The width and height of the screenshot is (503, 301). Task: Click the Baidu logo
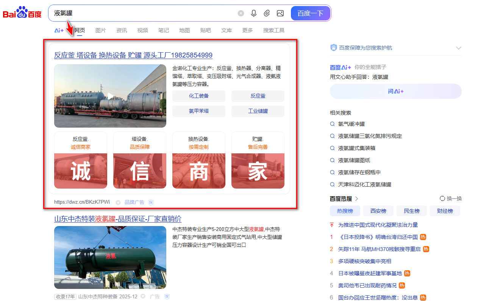(x=22, y=13)
